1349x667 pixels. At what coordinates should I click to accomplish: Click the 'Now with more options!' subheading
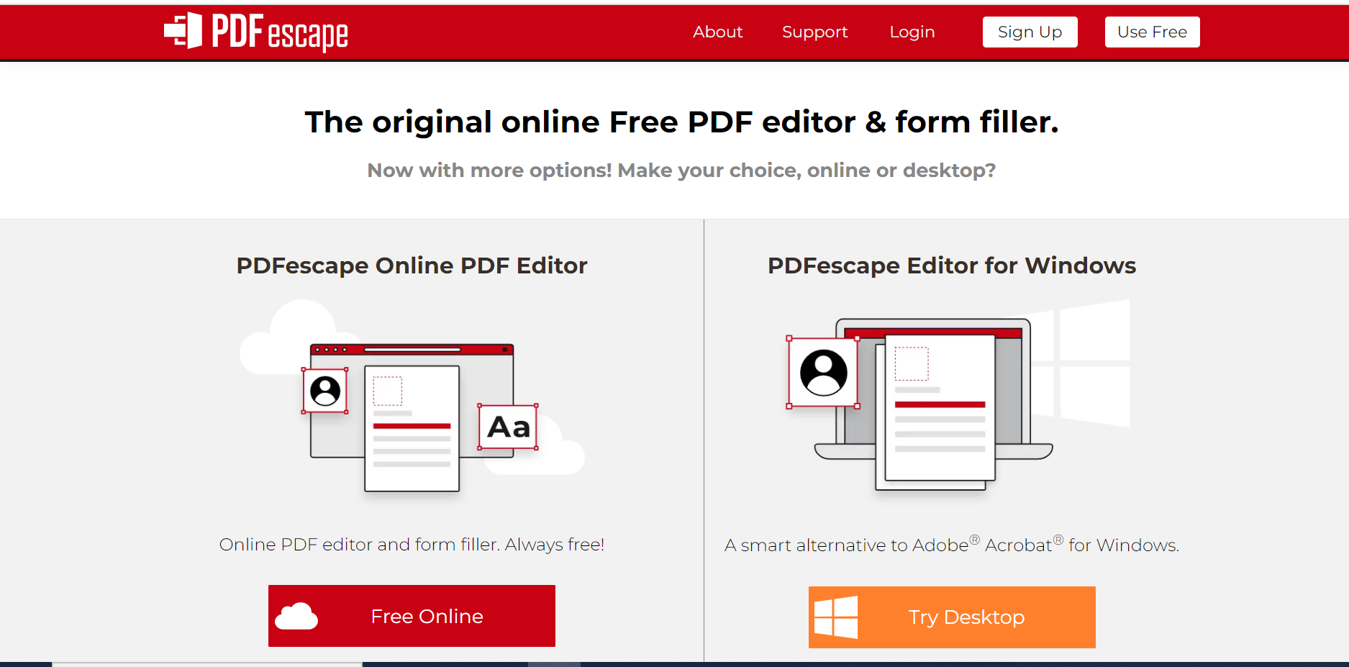(681, 171)
